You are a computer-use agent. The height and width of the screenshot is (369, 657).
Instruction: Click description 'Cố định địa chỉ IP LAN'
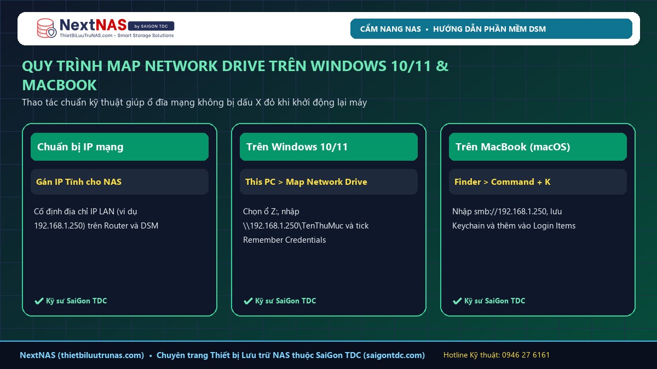96,218
